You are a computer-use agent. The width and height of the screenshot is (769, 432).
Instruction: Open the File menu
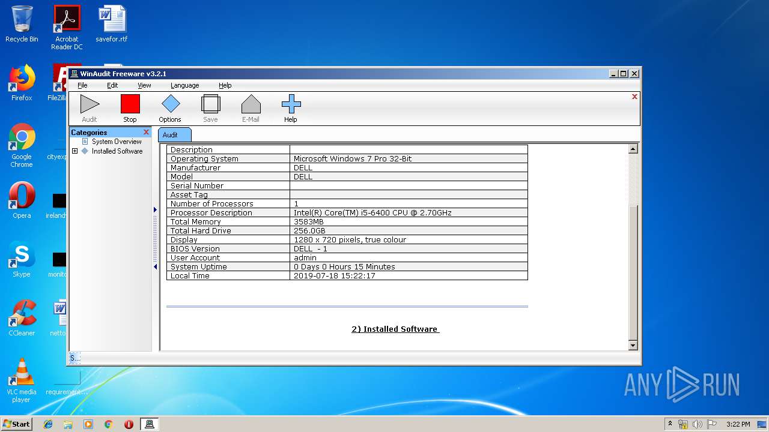pos(82,85)
